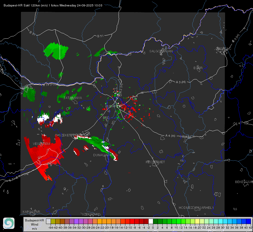This screenshot has height=232, width=253.
Task: Click the 'A 2 (H)' label above Budapest
Action: point(121,88)
